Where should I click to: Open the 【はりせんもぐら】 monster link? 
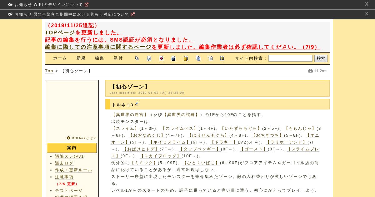[208, 135]
